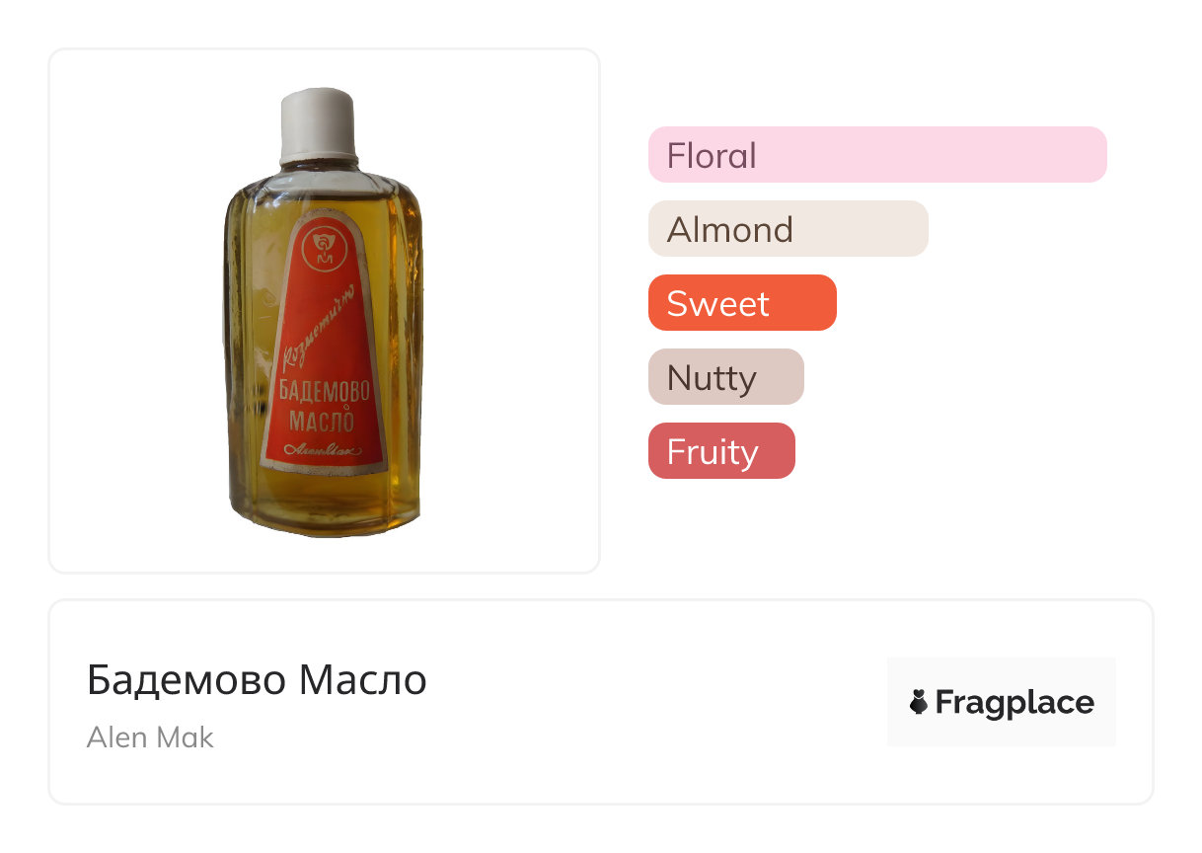Open the Alen Mak brand link

click(150, 737)
